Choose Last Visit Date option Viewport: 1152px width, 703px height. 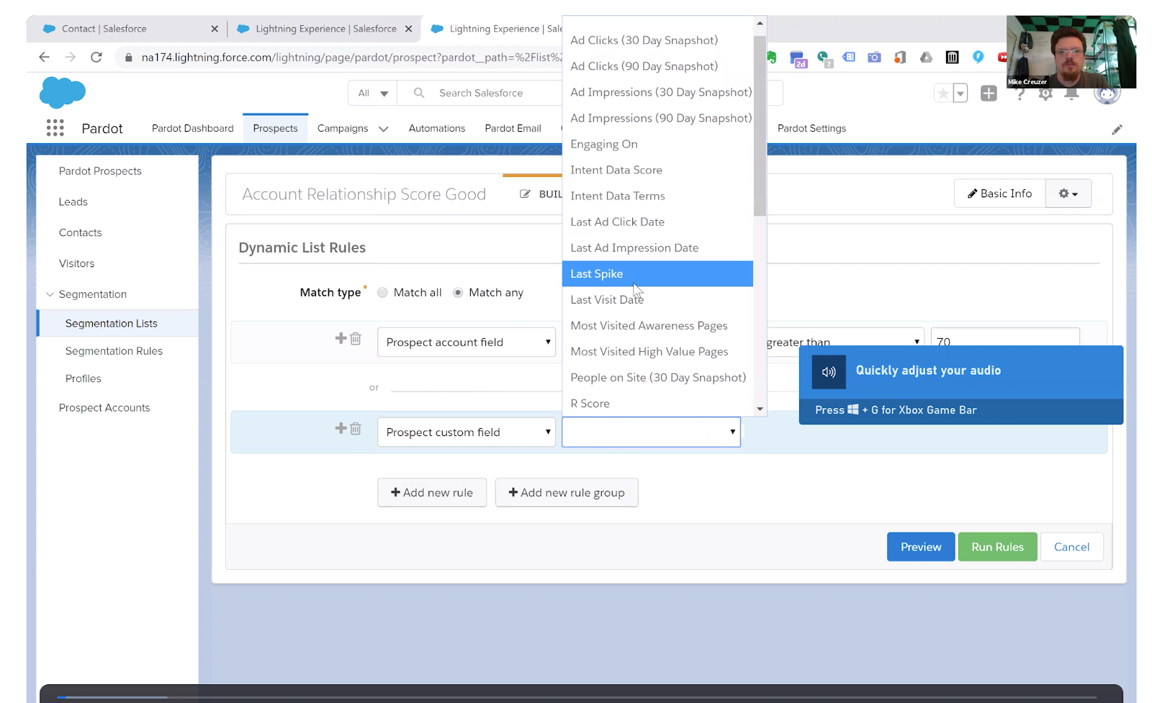pos(657,299)
